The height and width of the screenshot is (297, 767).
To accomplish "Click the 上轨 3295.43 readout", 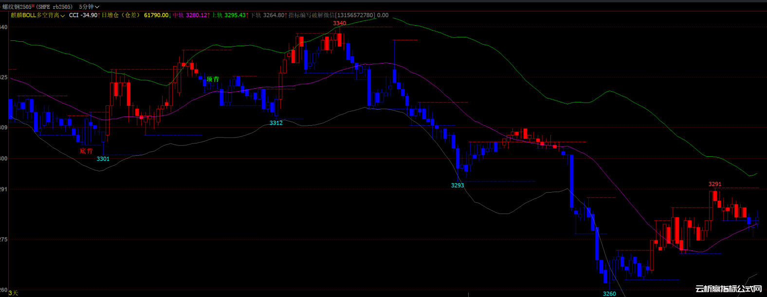I will pyautogui.click(x=228, y=15).
